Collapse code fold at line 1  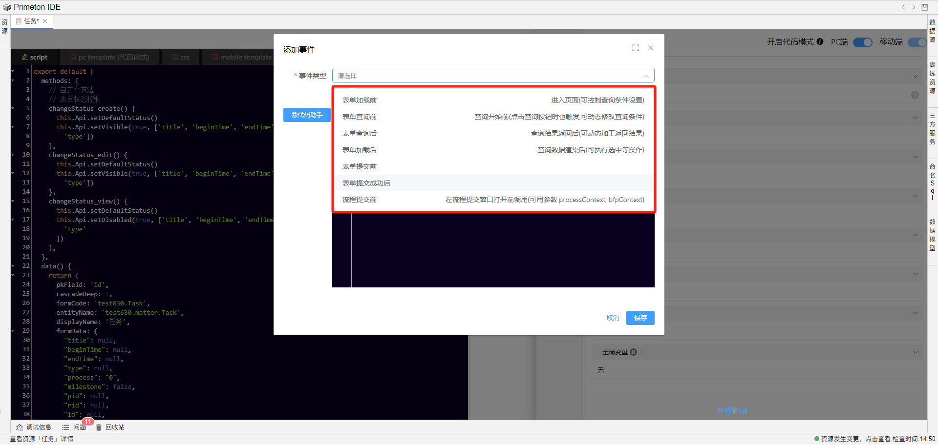pyautogui.click(x=13, y=71)
